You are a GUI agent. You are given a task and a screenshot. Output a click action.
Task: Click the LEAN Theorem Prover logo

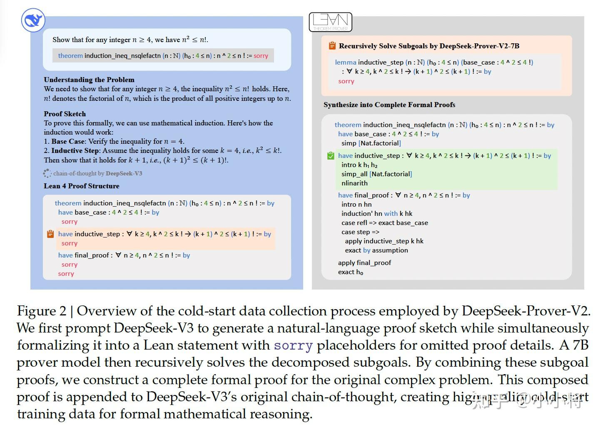click(x=331, y=22)
